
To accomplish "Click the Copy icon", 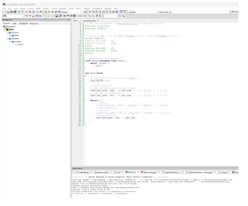I will pyautogui.click(x=30, y=12).
